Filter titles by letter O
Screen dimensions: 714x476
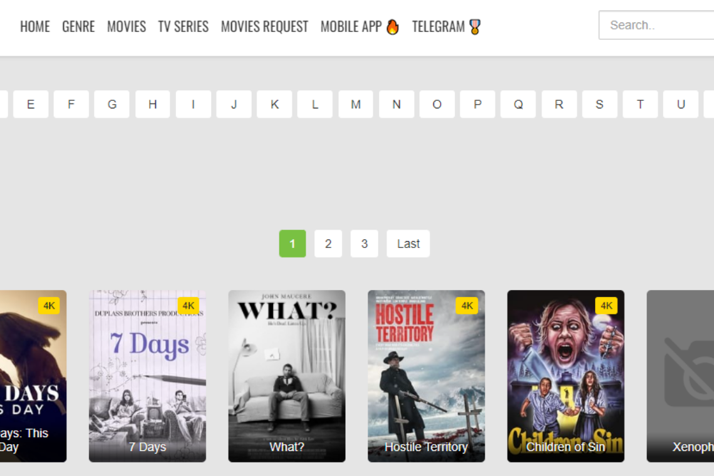[437, 105]
